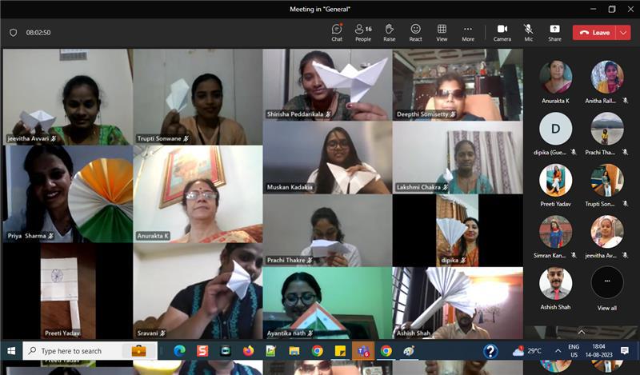This screenshot has height=375, width=640.
Task: Open Microsoft Edge from the taskbar
Action: (x=178, y=351)
